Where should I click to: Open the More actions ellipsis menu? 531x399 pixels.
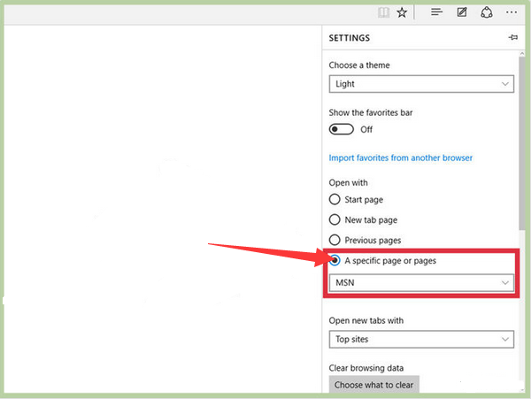[x=512, y=12]
